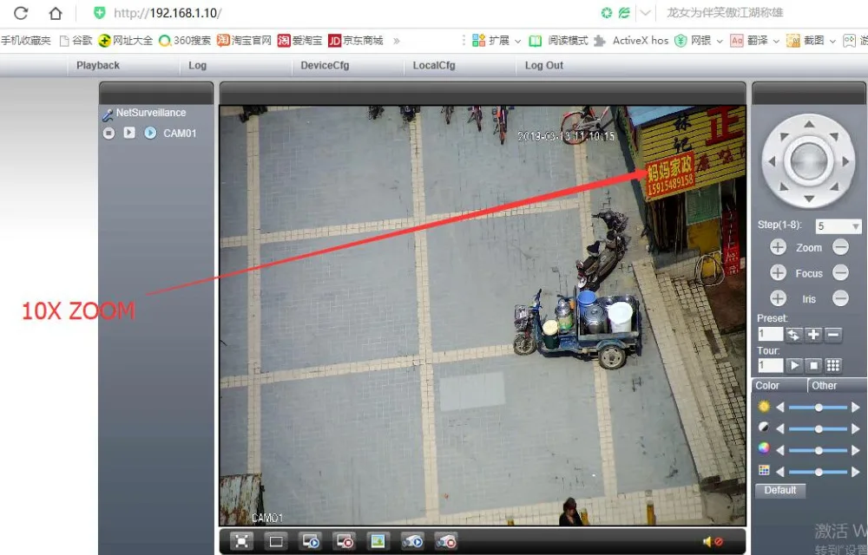
Task: Switch to single window layout icon
Action: click(276, 541)
